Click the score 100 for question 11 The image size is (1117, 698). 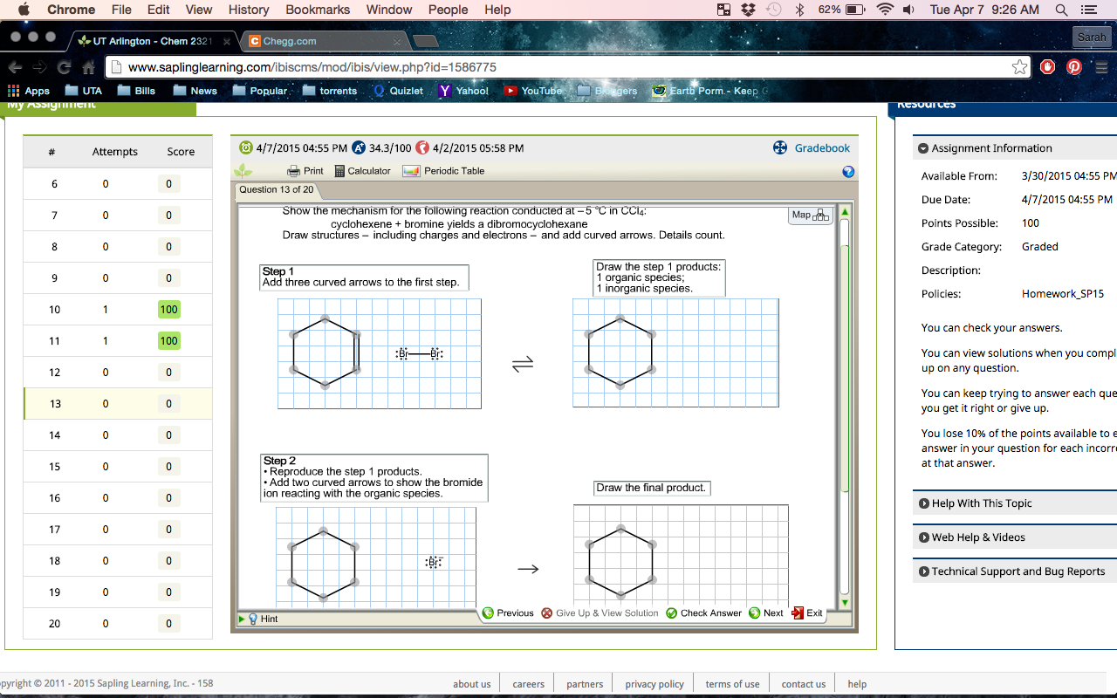pos(169,341)
